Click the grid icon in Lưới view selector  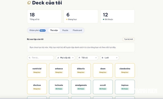pyautogui.click(x=102, y=58)
